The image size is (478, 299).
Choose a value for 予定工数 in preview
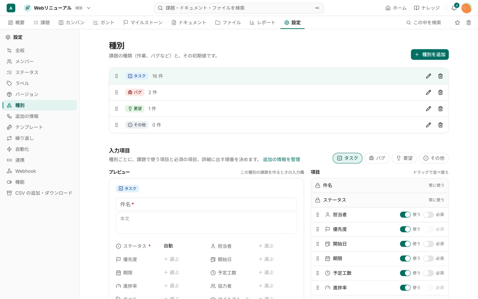pyautogui.click(x=266, y=272)
